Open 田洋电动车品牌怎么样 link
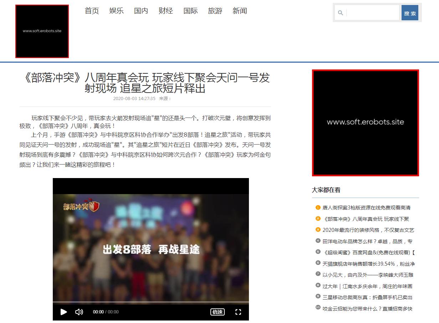 click(367, 241)
